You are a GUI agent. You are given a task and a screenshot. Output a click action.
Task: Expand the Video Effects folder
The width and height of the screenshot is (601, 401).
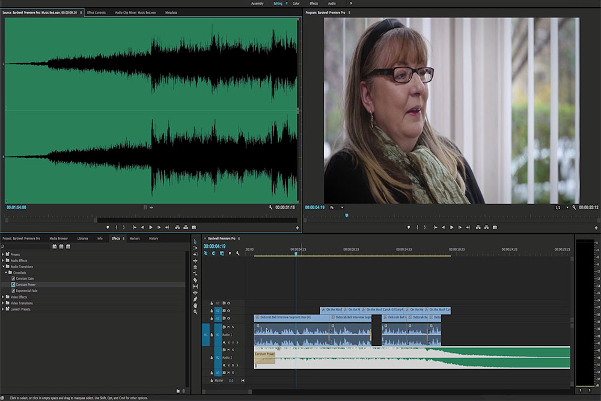point(3,297)
